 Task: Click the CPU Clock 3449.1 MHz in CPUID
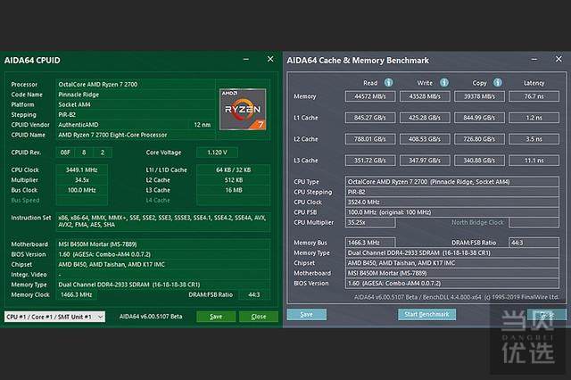click(x=81, y=170)
